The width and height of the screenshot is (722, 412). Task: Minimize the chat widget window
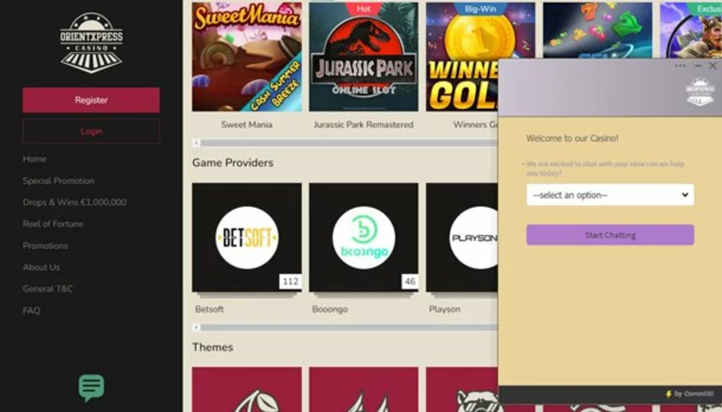click(x=697, y=66)
